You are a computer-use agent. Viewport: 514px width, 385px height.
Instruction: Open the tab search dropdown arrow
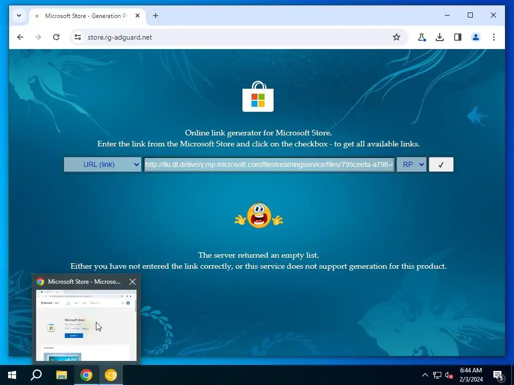[x=19, y=16]
